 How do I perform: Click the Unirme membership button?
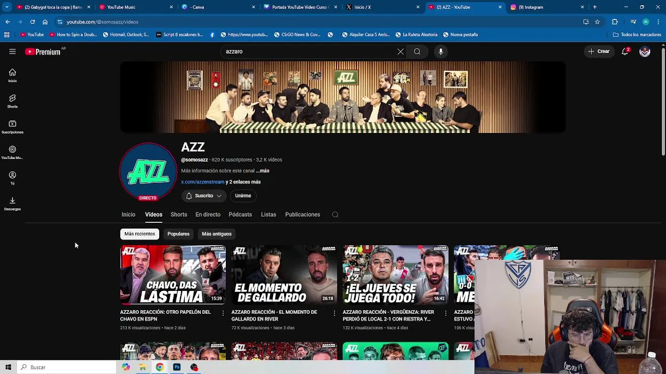243,196
